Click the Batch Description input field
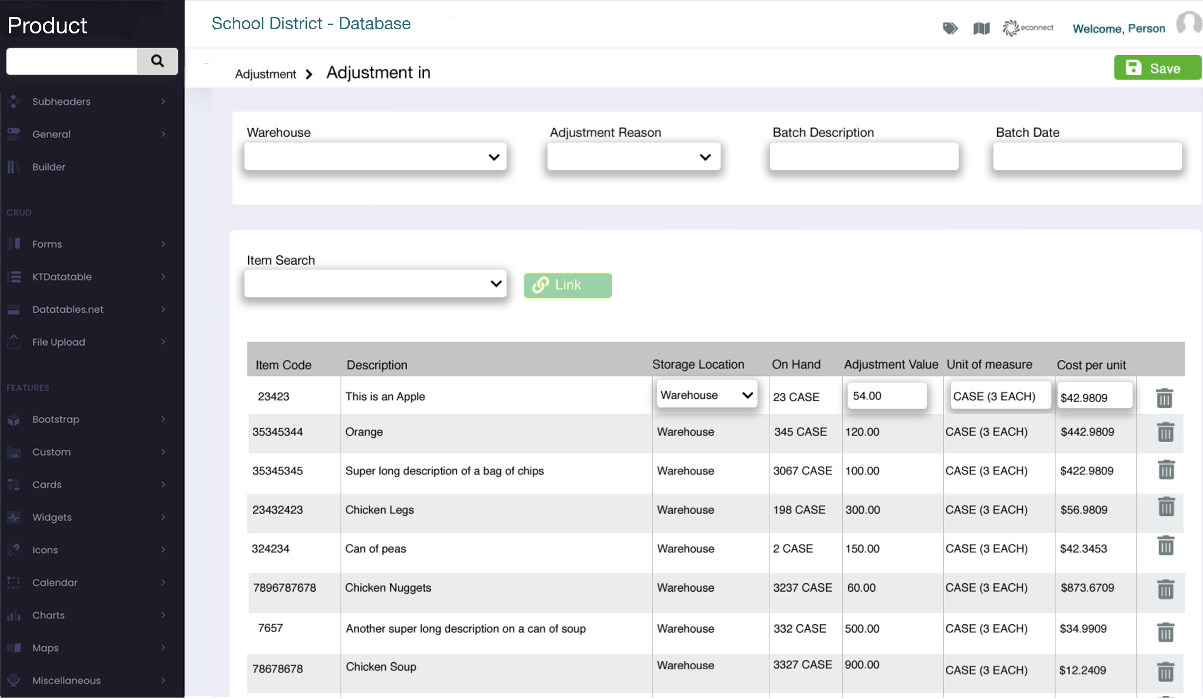The height and width of the screenshot is (699, 1203). (x=864, y=156)
